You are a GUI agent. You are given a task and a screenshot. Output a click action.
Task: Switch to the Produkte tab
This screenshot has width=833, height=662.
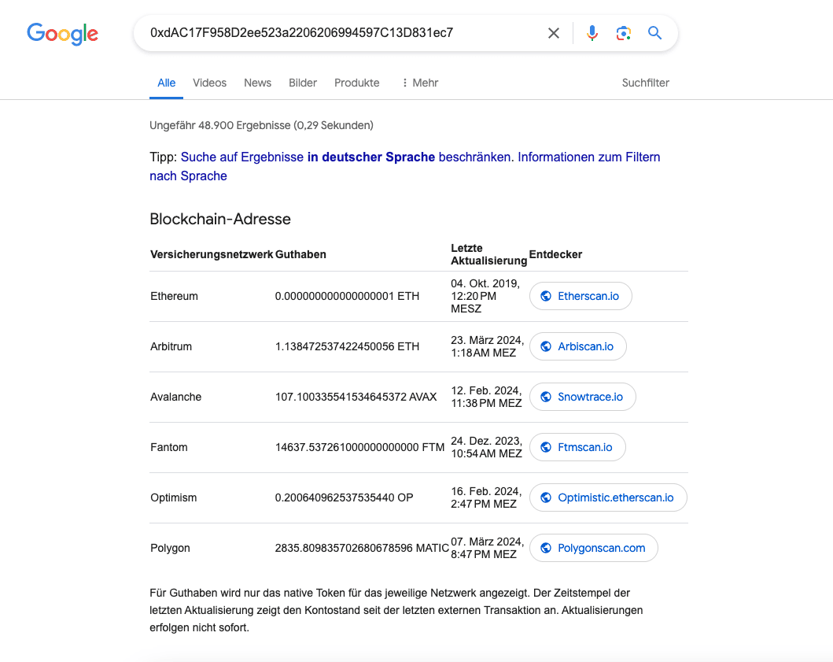[357, 83]
